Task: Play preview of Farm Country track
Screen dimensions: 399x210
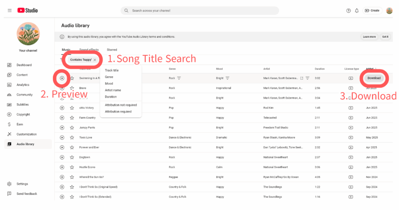Action: pyautogui.click(x=62, y=118)
